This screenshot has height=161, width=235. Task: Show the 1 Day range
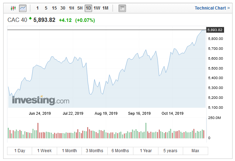(x=20, y=151)
